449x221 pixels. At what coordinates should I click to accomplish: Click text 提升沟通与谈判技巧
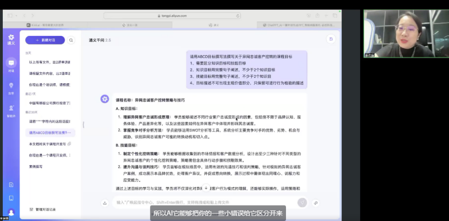tap(141, 166)
